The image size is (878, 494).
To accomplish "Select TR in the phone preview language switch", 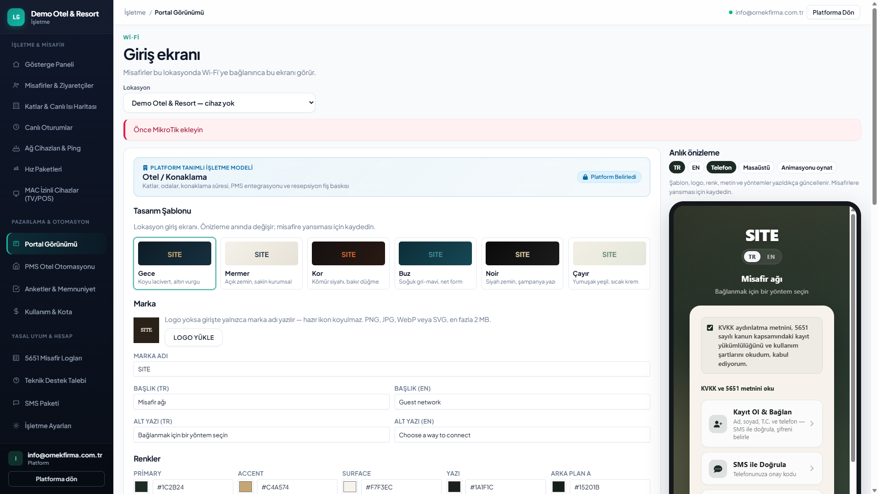I will 752,257.
